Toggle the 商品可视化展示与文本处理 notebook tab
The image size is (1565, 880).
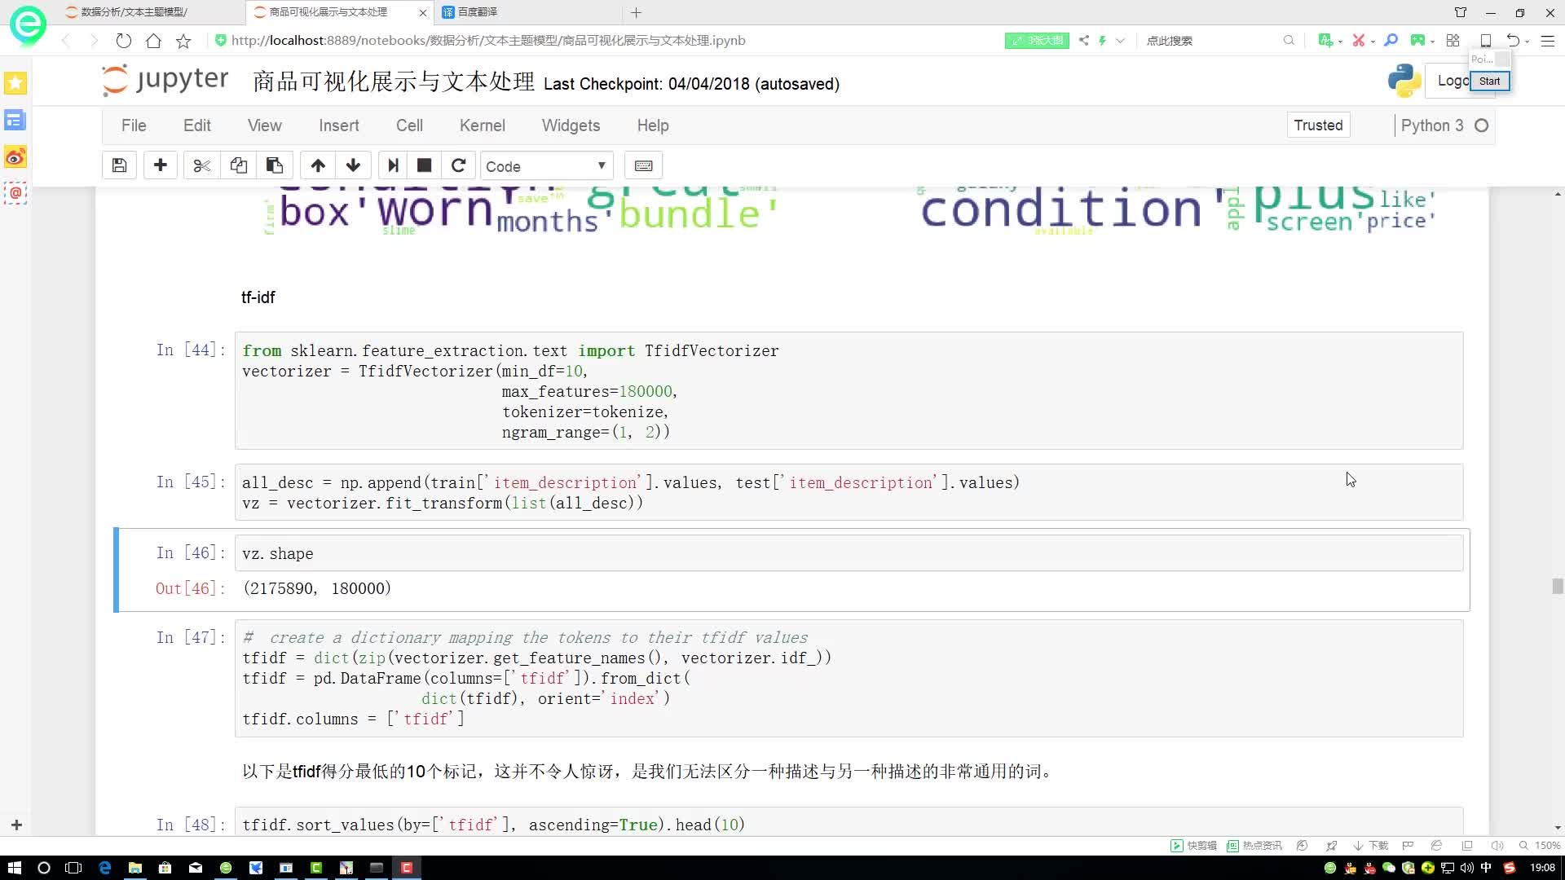coord(326,11)
